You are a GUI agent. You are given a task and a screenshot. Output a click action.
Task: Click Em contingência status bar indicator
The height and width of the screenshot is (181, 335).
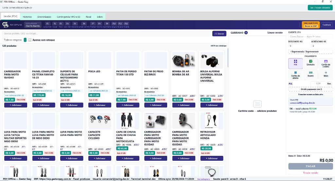[x=203, y=179]
